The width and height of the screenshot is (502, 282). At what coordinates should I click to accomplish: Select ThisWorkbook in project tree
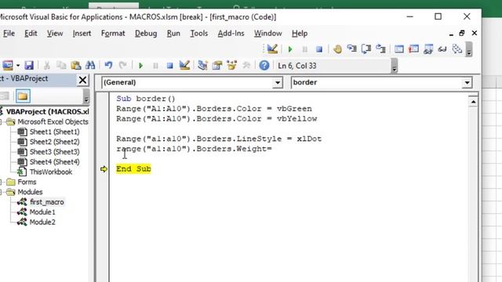(x=50, y=172)
